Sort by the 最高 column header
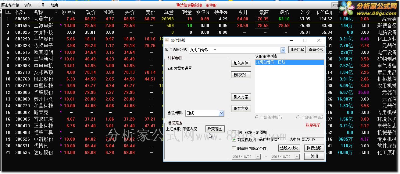Image resolution: width=400 pixels, height=174 pixels. coord(264,12)
